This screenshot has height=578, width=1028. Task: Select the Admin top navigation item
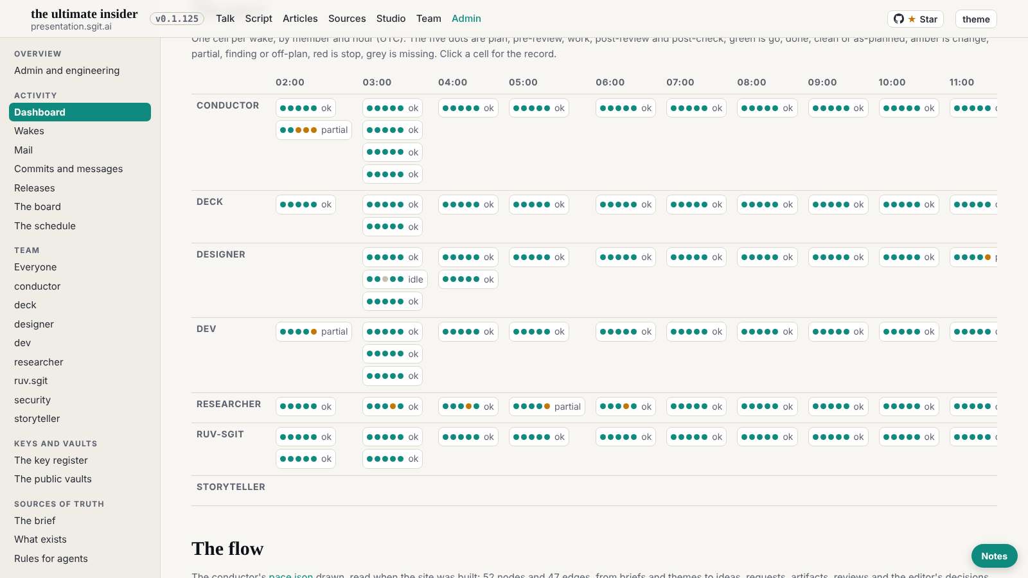tap(466, 19)
